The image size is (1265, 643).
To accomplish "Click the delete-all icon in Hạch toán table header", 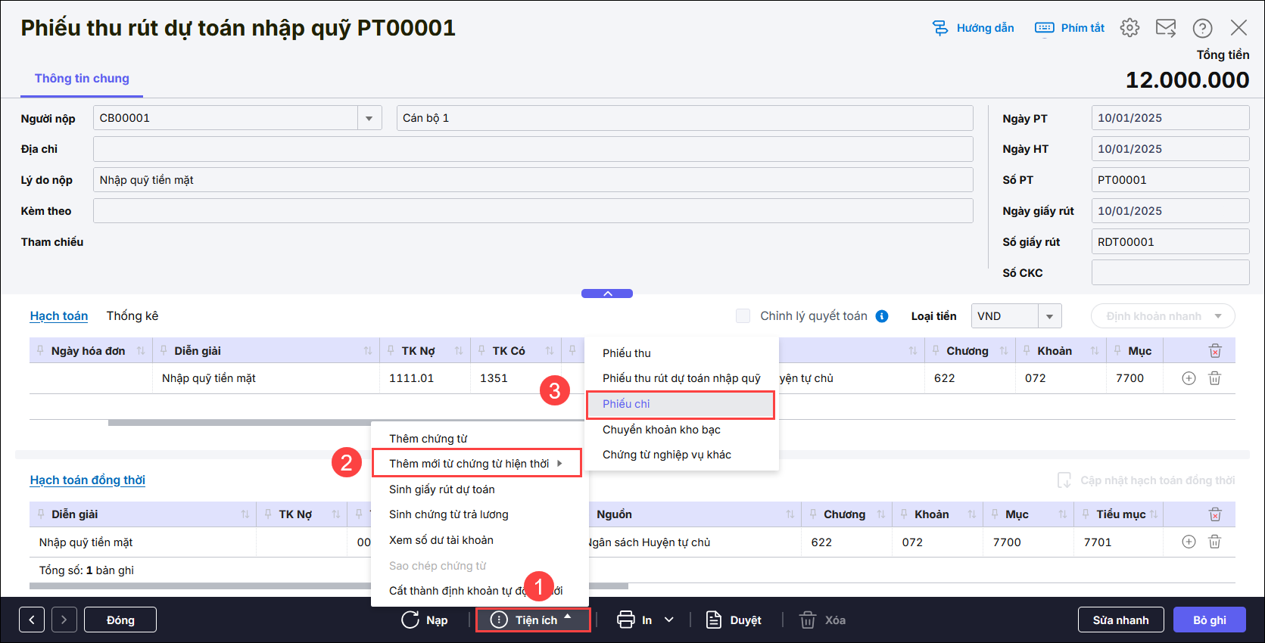I will pyautogui.click(x=1215, y=351).
